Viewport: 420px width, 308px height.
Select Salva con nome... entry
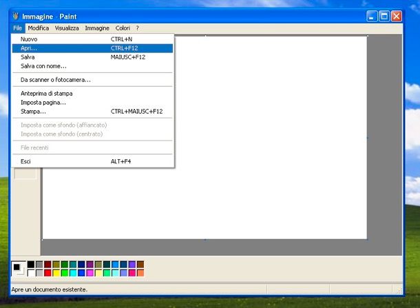92,66
